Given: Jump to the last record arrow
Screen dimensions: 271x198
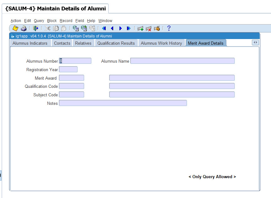Looking at the screenshot, I should point(129,29).
